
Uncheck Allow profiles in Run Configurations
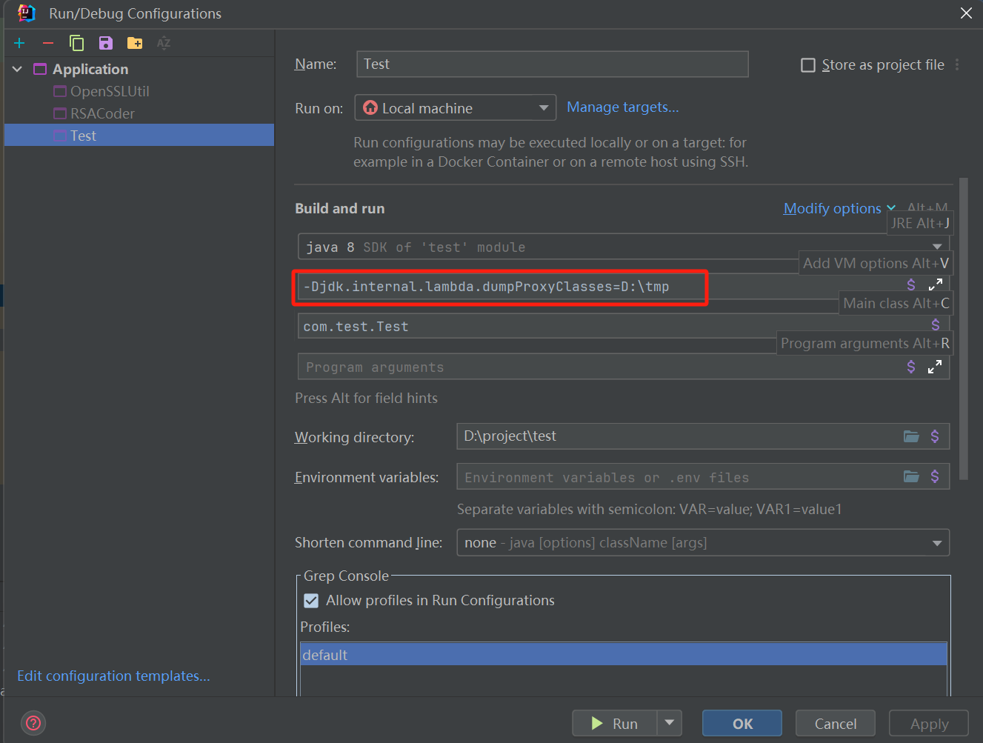[311, 601]
